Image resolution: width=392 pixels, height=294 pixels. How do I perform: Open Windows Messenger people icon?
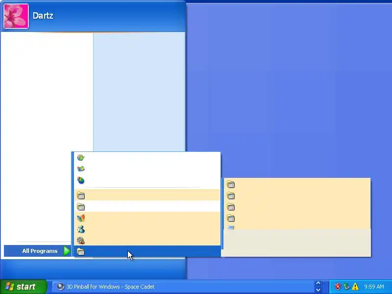point(81,229)
